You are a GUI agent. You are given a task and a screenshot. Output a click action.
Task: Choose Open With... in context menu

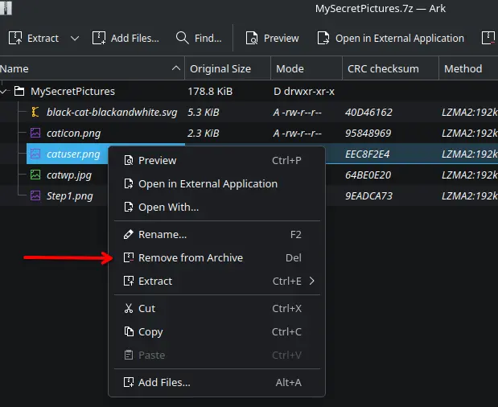[x=168, y=207]
